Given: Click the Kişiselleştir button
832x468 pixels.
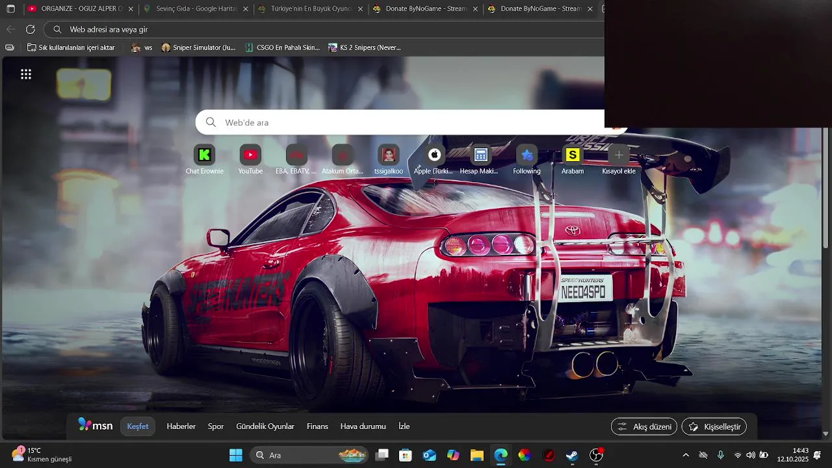Looking at the screenshot, I should pos(714,426).
